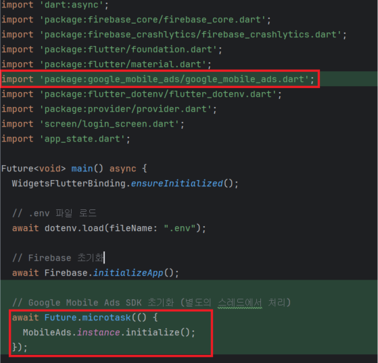
Task: Click the closing '});' of microtask
Action: (20, 347)
